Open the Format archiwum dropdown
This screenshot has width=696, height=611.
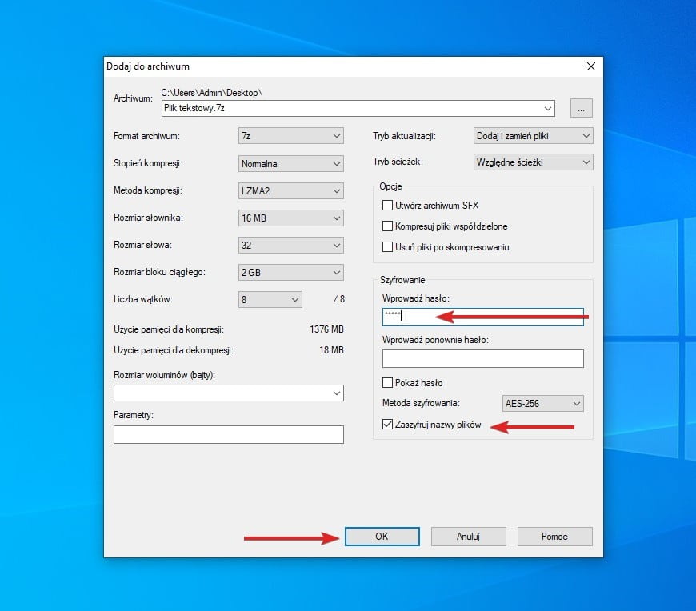coord(290,136)
